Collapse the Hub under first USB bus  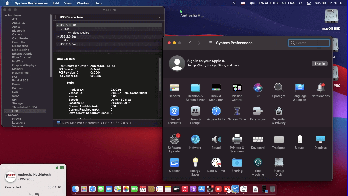click(x=62, y=29)
